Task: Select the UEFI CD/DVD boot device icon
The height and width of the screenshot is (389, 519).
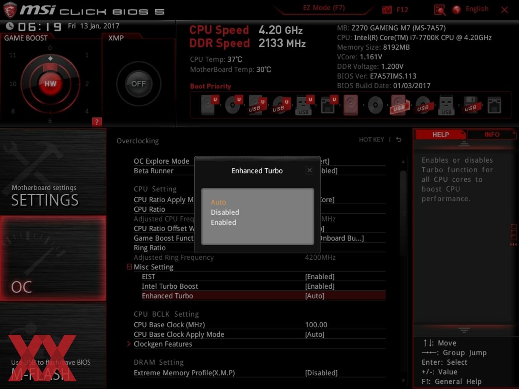Action: [x=233, y=105]
